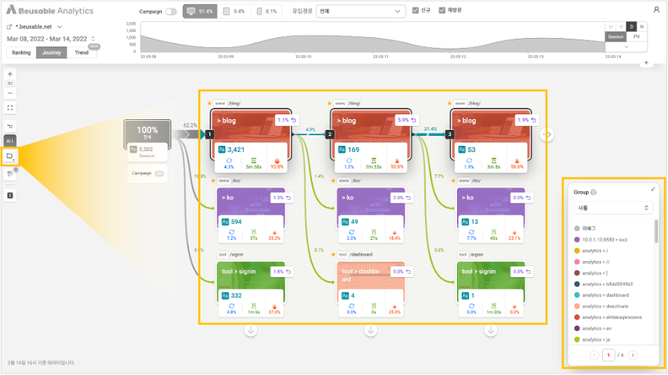This screenshot has height=375, width=668.
Task: Select PV chart mode button
Action: [x=636, y=36]
